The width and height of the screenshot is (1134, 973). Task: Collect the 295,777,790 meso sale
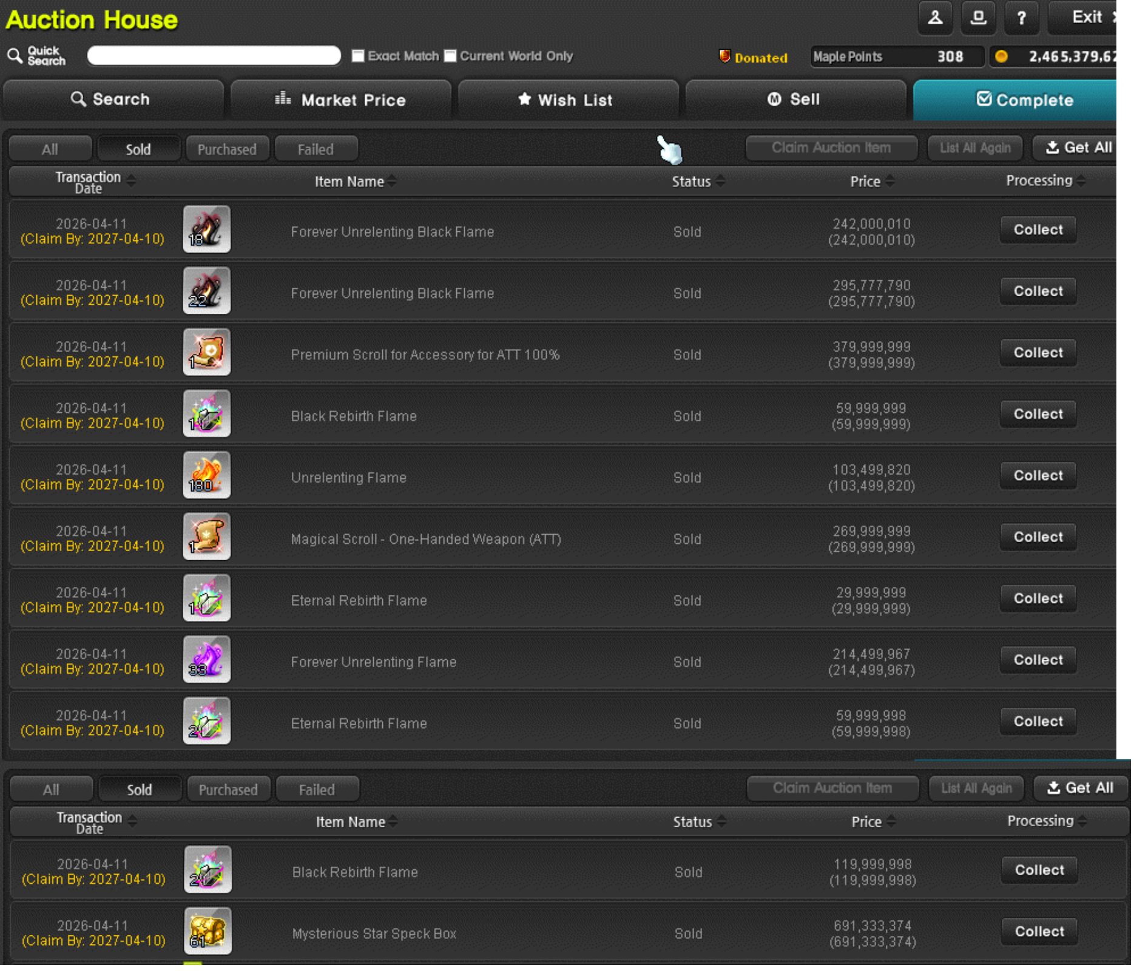click(x=1038, y=291)
